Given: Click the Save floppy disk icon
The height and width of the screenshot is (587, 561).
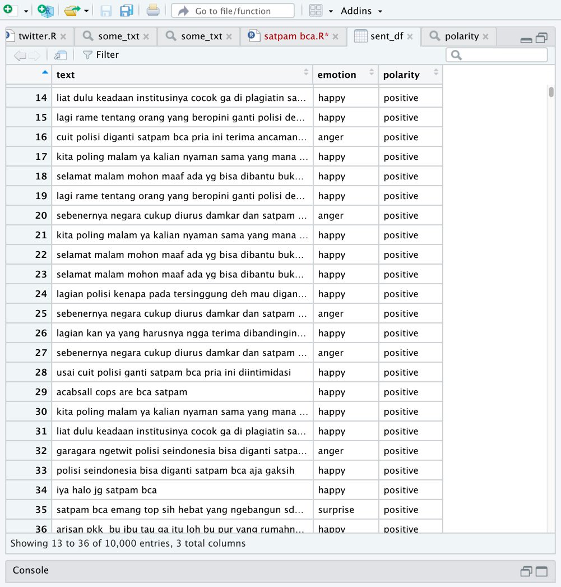Looking at the screenshot, I should 106,11.
